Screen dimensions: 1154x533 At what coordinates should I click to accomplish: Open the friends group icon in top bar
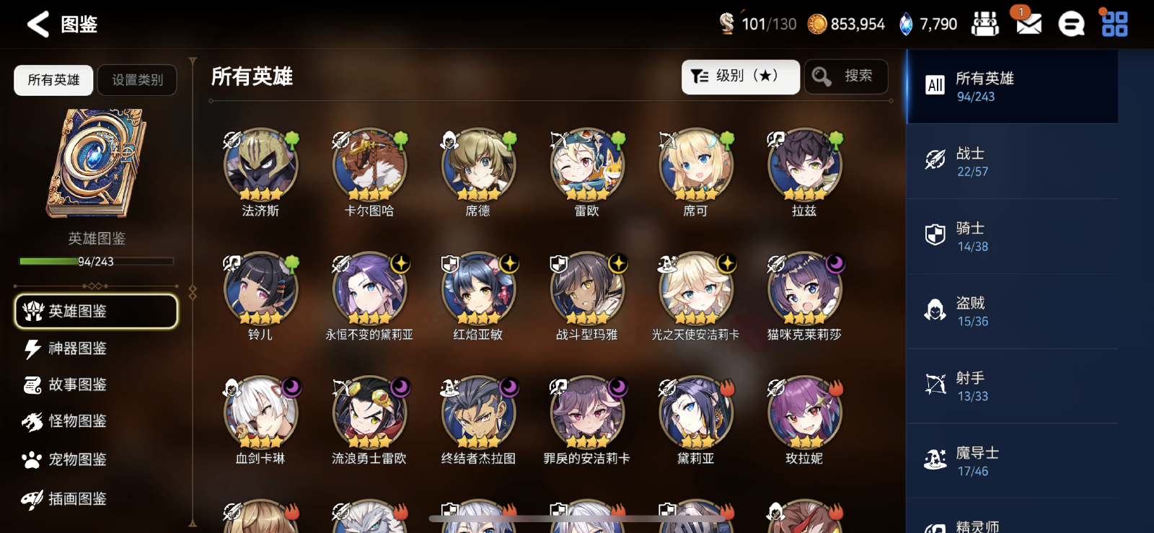pos(985,24)
